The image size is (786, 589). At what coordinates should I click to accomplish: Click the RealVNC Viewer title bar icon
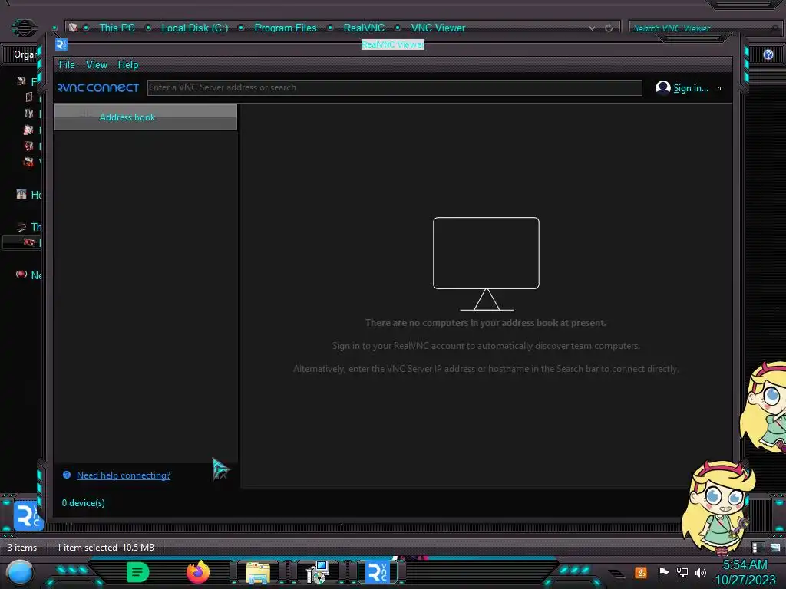(61, 44)
